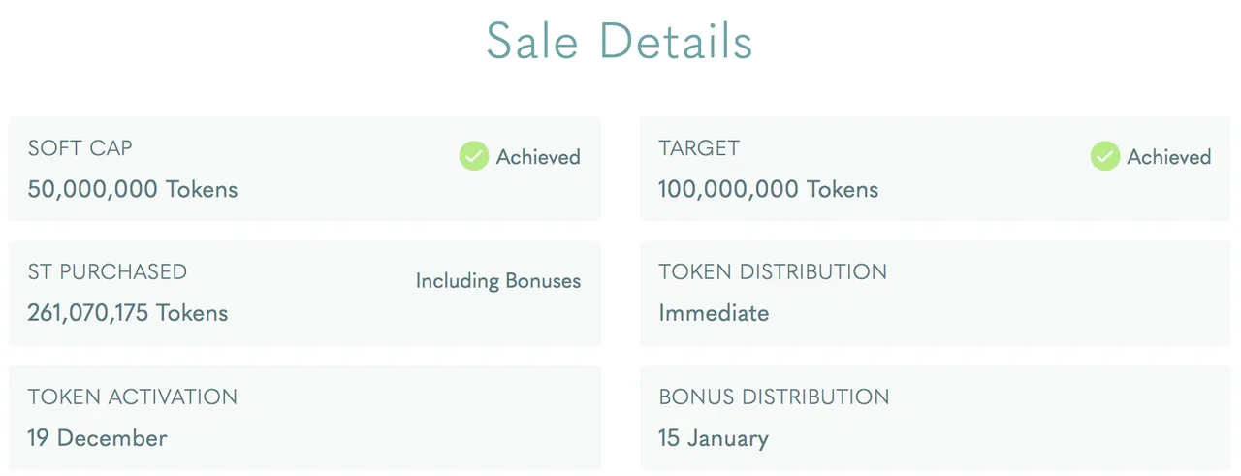Screen dimensions: 1241x476
Task: Select the BONUS DISTRIBUTION label
Action: 774,397
